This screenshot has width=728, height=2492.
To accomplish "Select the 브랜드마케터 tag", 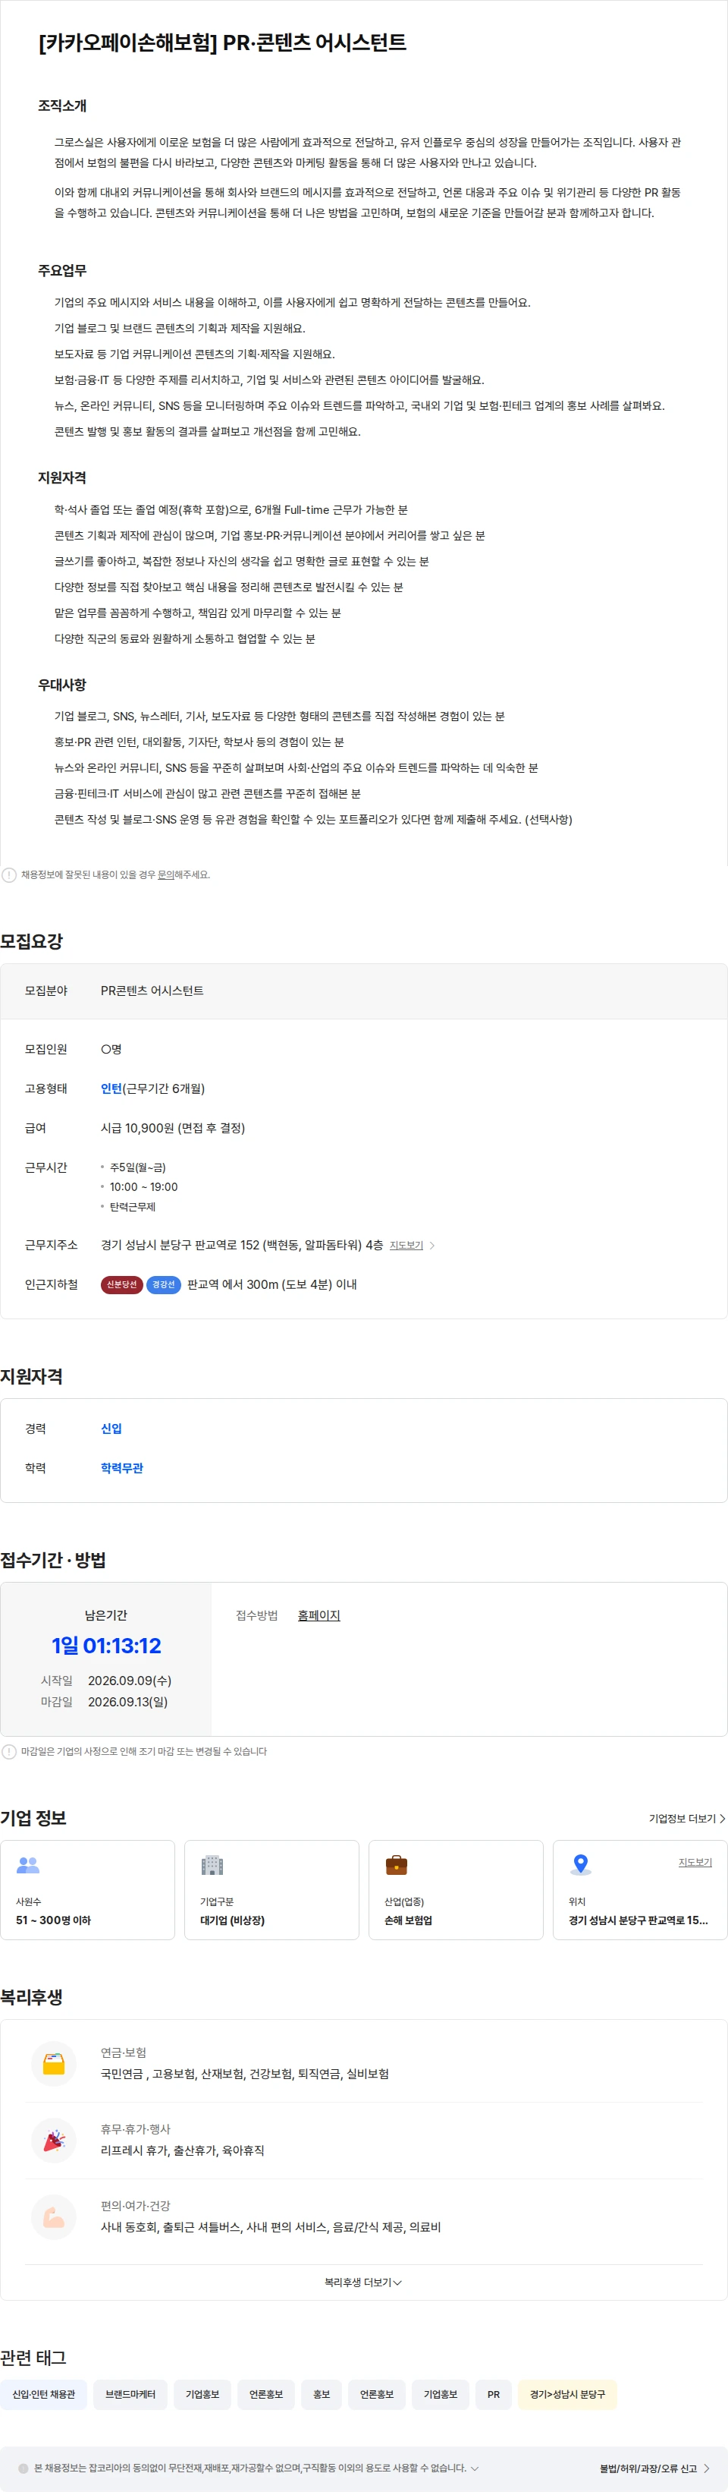I will [x=130, y=2394].
